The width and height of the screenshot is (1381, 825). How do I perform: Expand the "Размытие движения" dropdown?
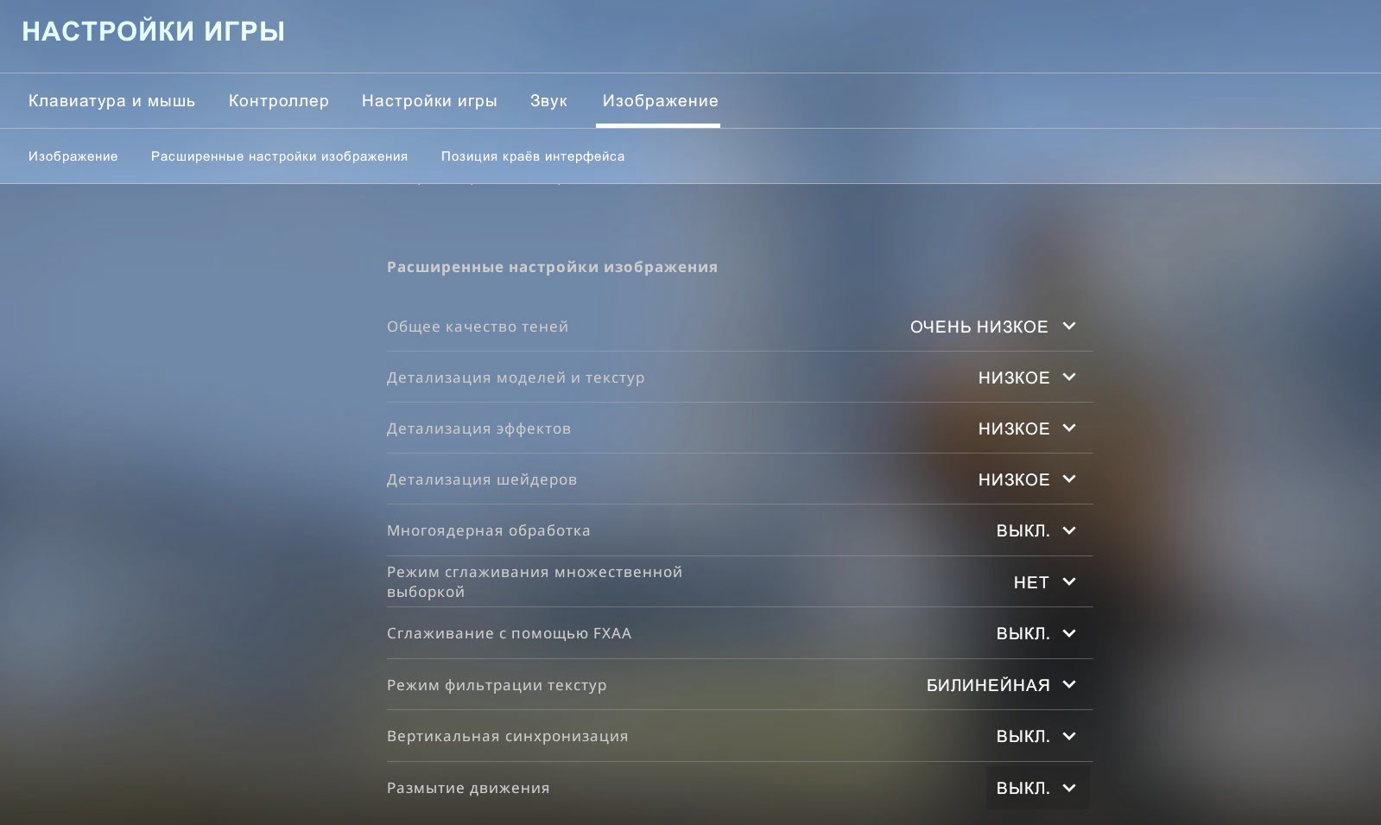tap(1037, 788)
